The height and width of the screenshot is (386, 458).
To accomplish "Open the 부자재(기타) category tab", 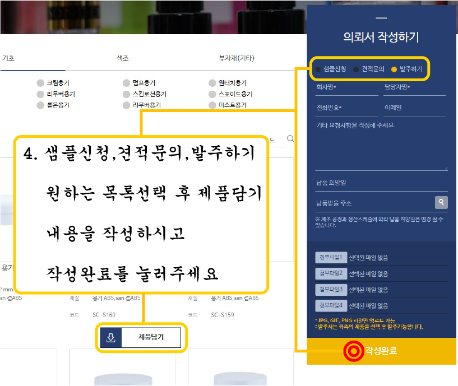I will pyautogui.click(x=237, y=58).
